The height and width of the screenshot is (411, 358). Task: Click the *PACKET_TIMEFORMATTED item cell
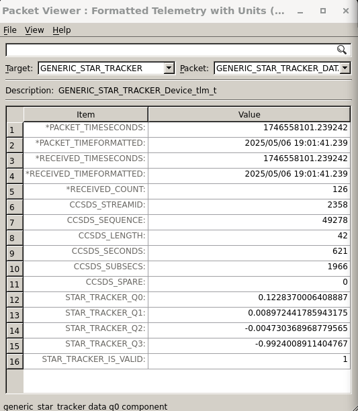(x=86, y=145)
